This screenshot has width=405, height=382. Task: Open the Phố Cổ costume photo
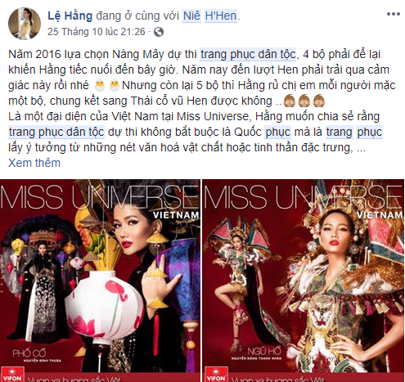coord(100,281)
